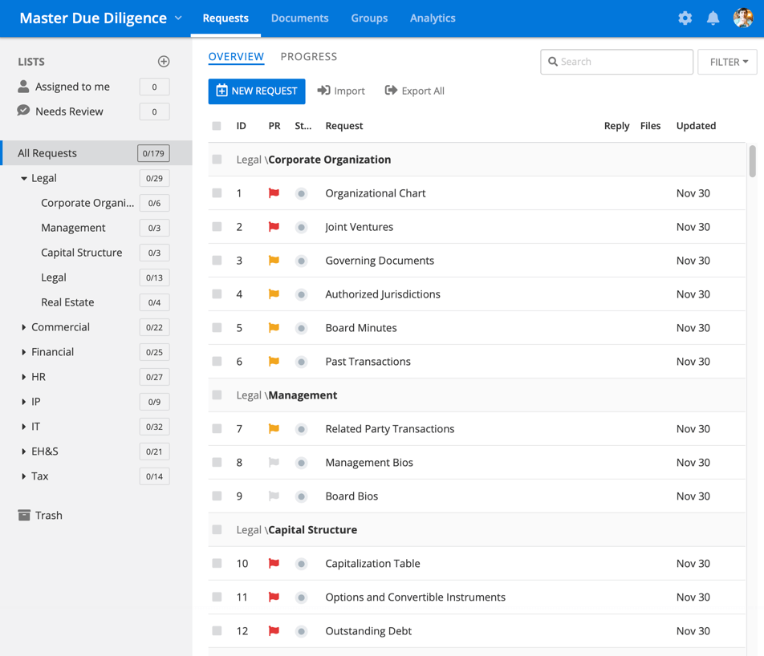Open the FILTER dropdown
Screen dimensions: 764x656
(727, 62)
